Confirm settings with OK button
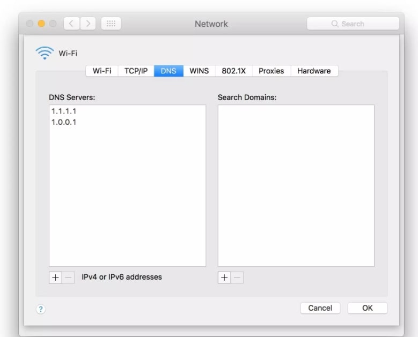The width and height of the screenshot is (418, 337). (367, 308)
